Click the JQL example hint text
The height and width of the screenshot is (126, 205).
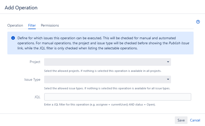[100, 104]
